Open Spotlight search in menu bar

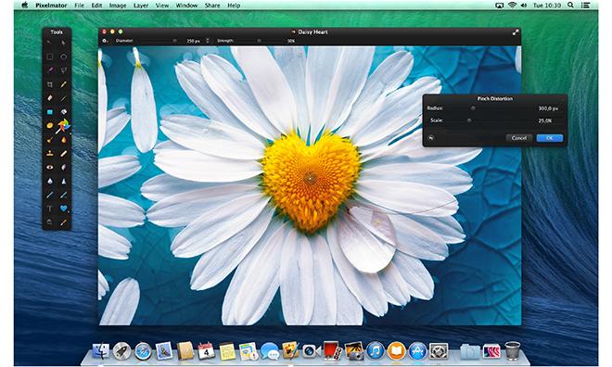[x=570, y=5]
